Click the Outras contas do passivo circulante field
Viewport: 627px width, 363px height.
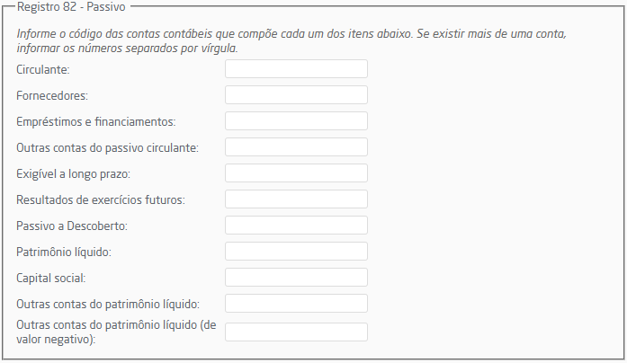[296, 147]
